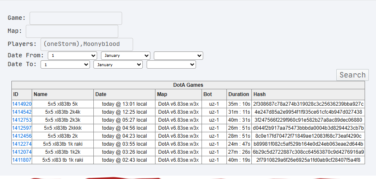Click date 'today @ 04:56 local'
The height and width of the screenshot is (179, 376).
[125, 128]
